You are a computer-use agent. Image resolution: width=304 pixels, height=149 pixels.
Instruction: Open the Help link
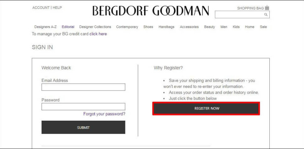tap(57, 8)
